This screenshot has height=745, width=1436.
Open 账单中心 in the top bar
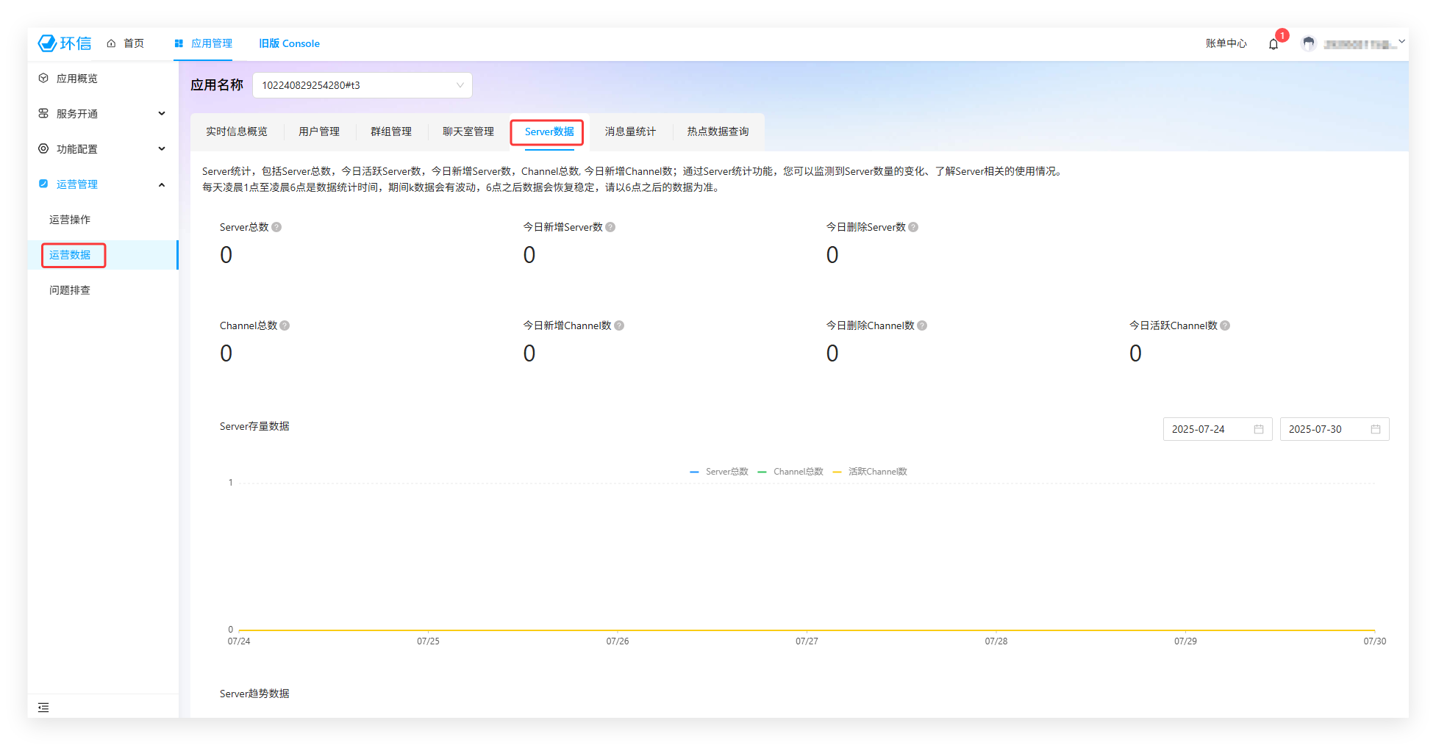1226,43
